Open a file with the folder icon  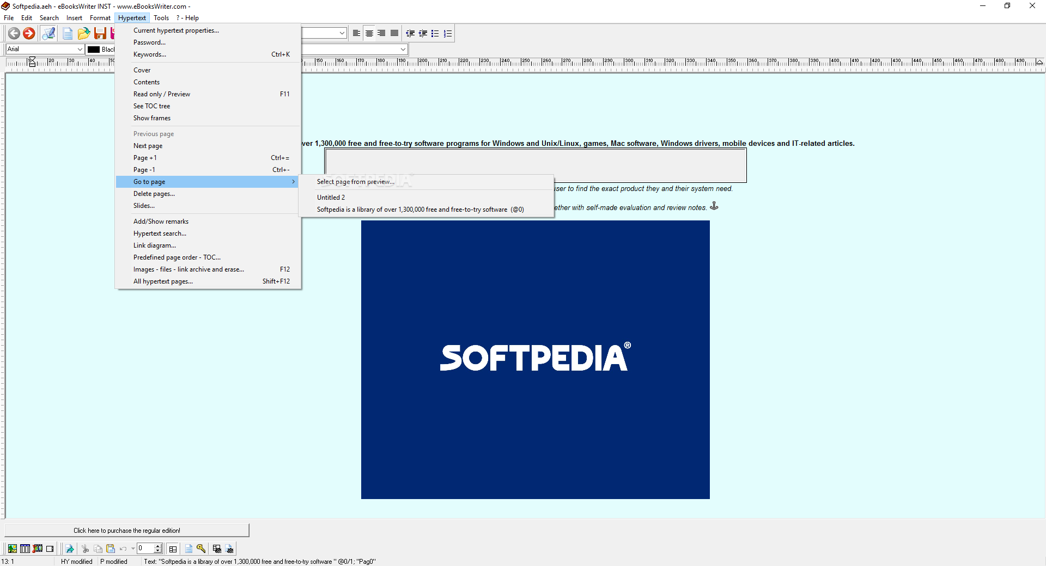point(83,34)
